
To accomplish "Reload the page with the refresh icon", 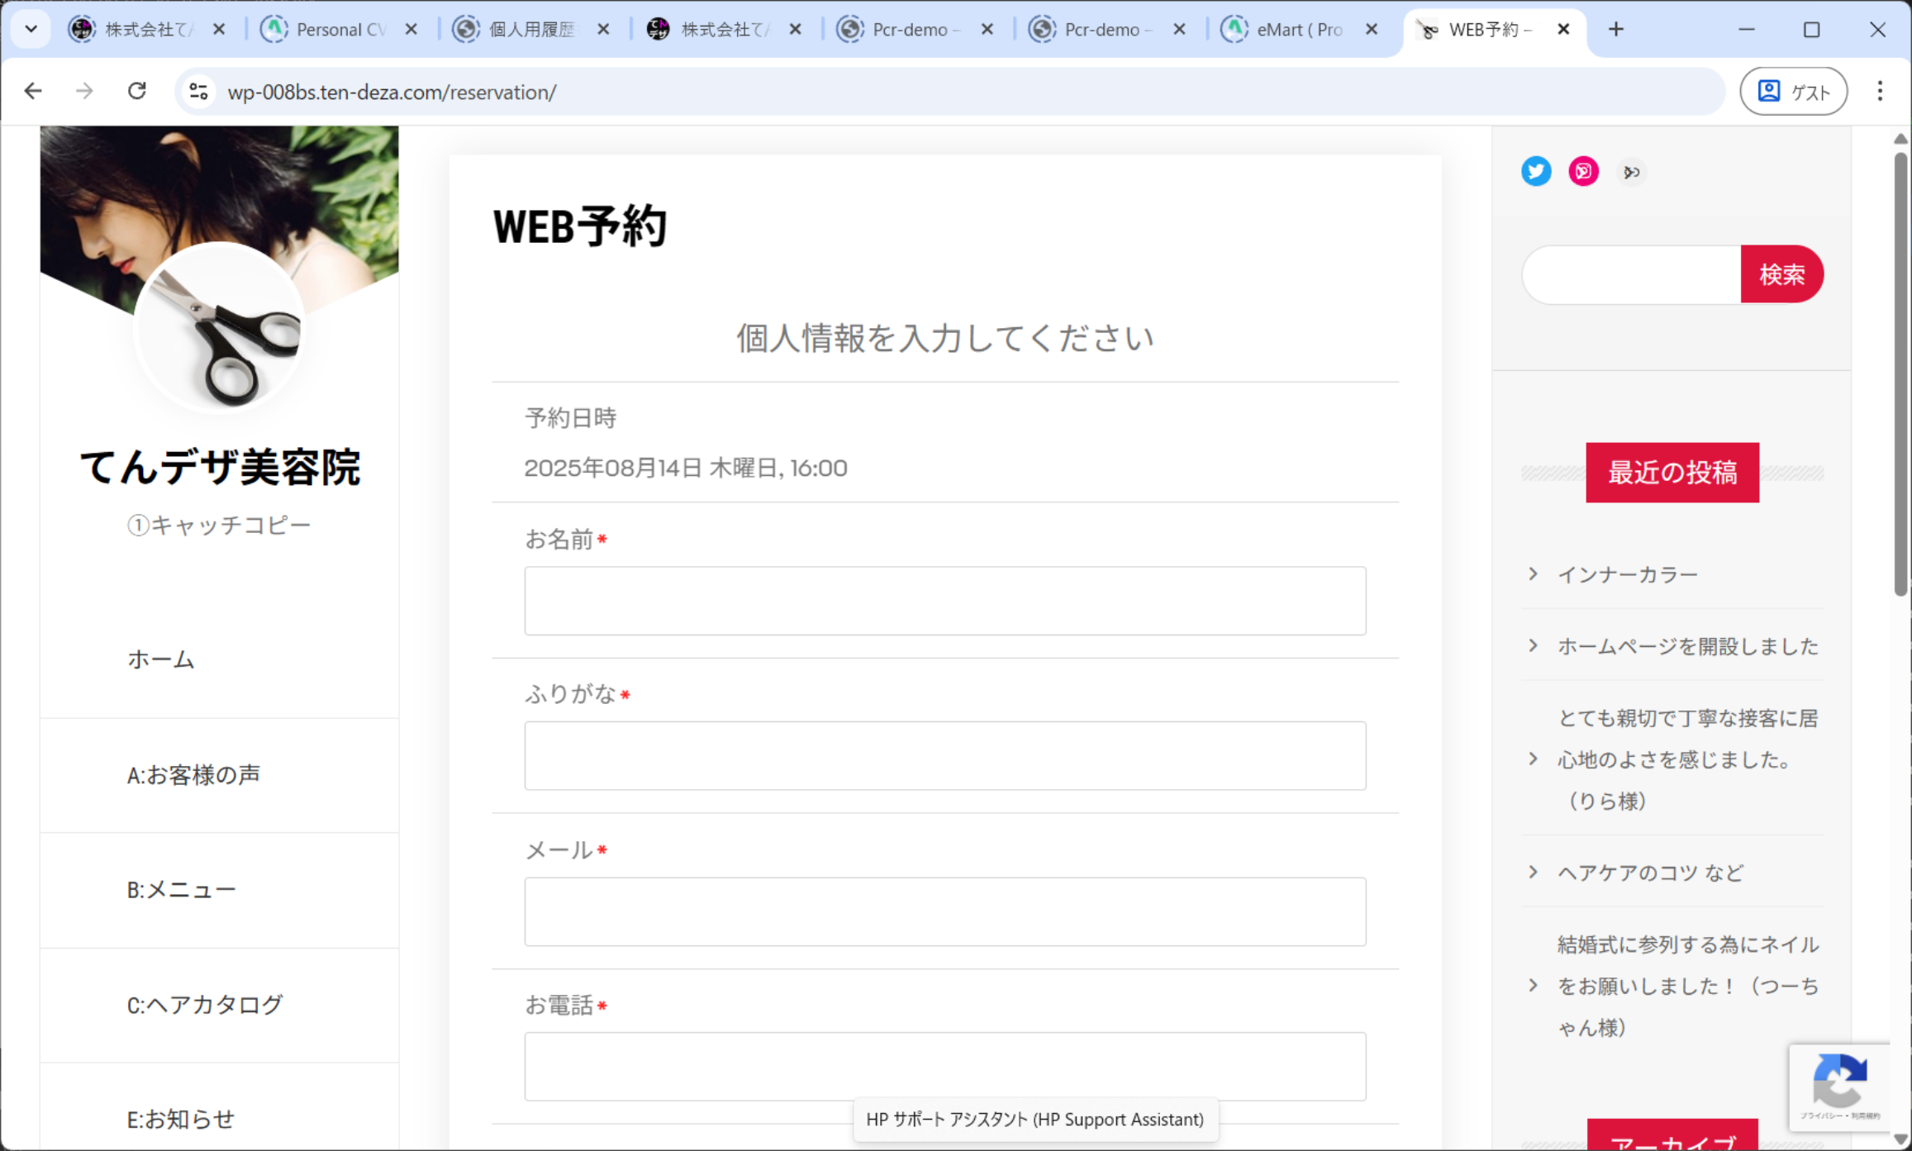I will click(x=137, y=91).
